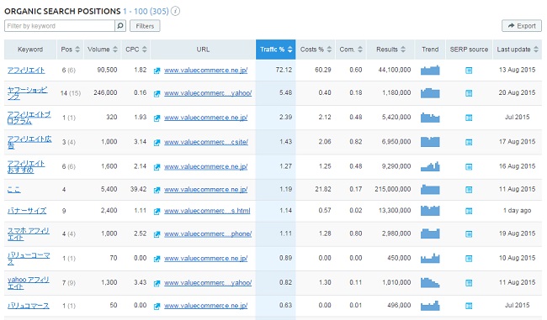
Task: Open the valuecommerce yahoo/ URL in ヤフーショッピング row
Action: coord(208,93)
